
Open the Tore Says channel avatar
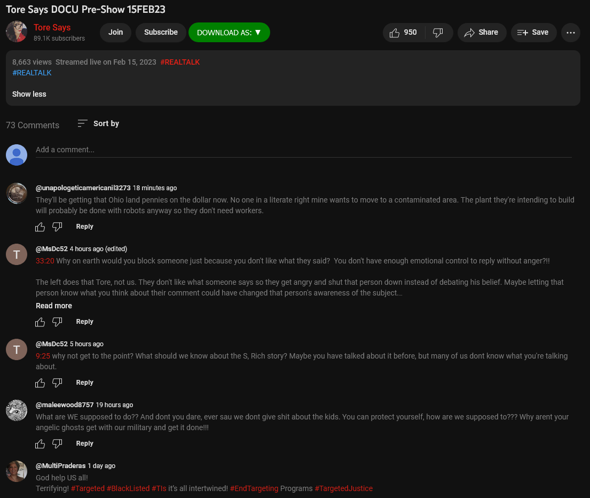pos(17,32)
